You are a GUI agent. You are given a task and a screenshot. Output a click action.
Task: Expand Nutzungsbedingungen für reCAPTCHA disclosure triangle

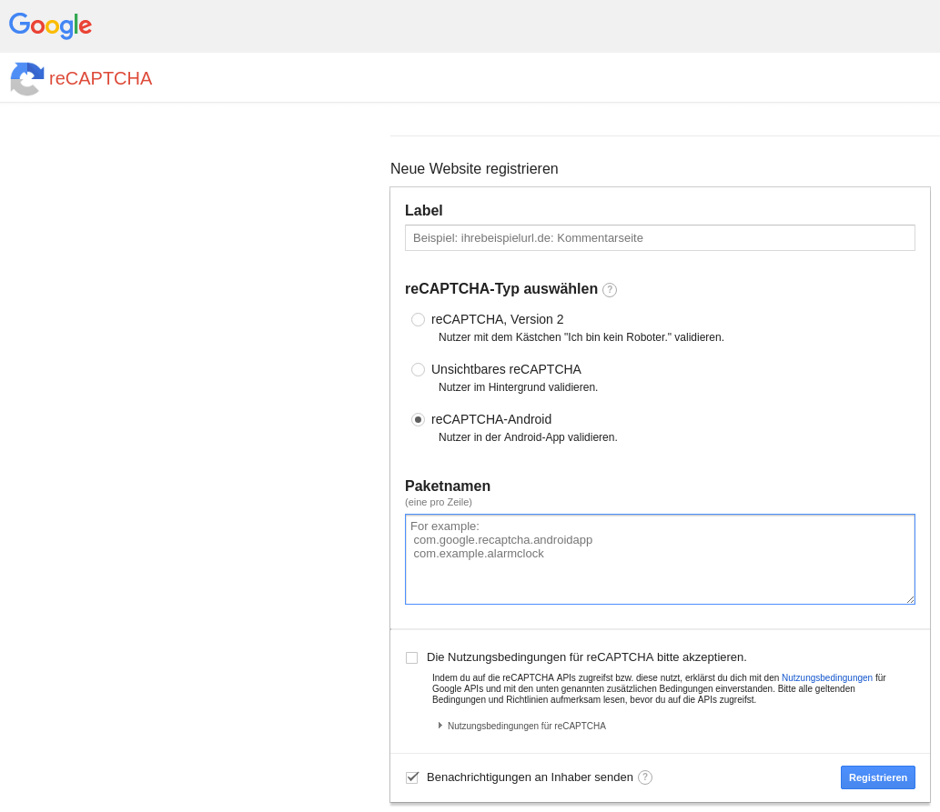coord(440,726)
